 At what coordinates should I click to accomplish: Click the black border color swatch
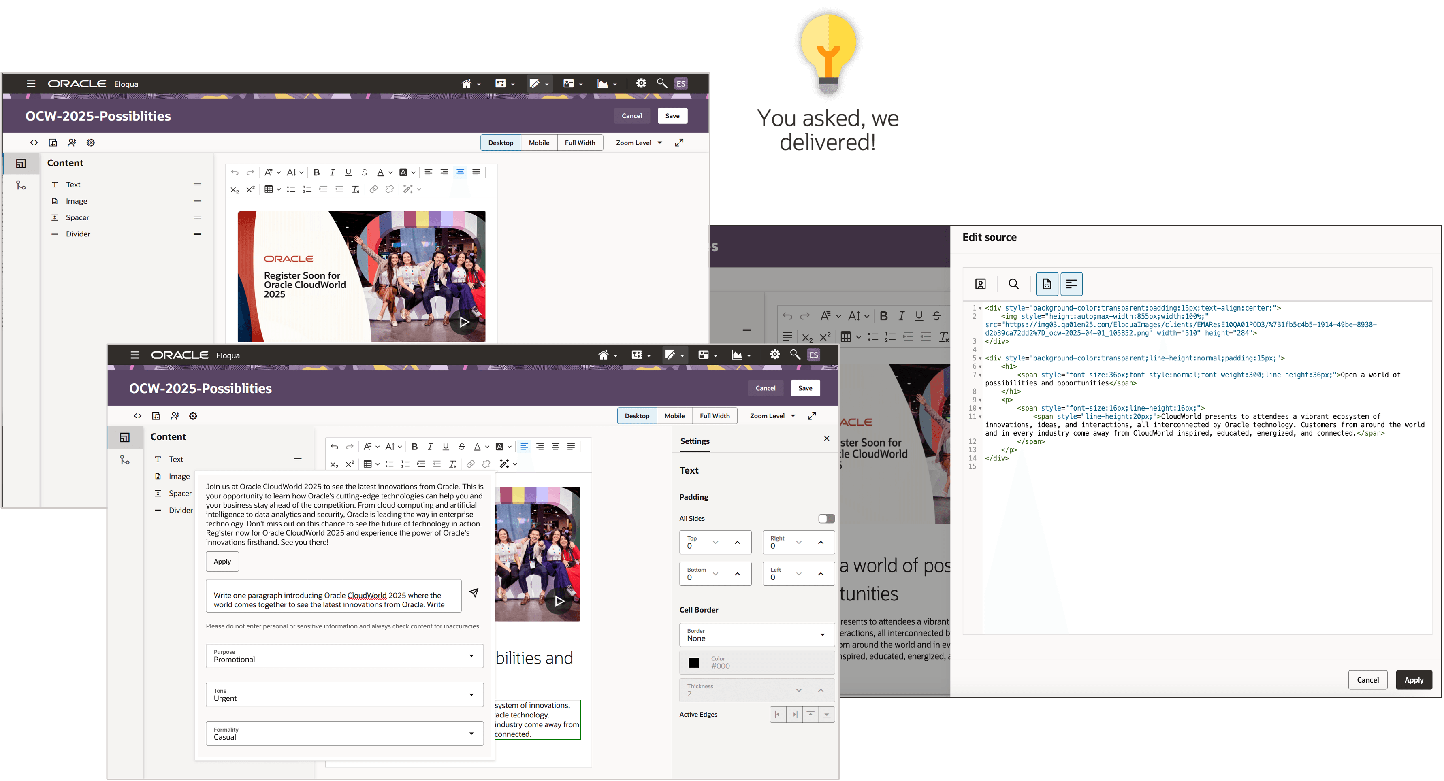click(693, 662)
